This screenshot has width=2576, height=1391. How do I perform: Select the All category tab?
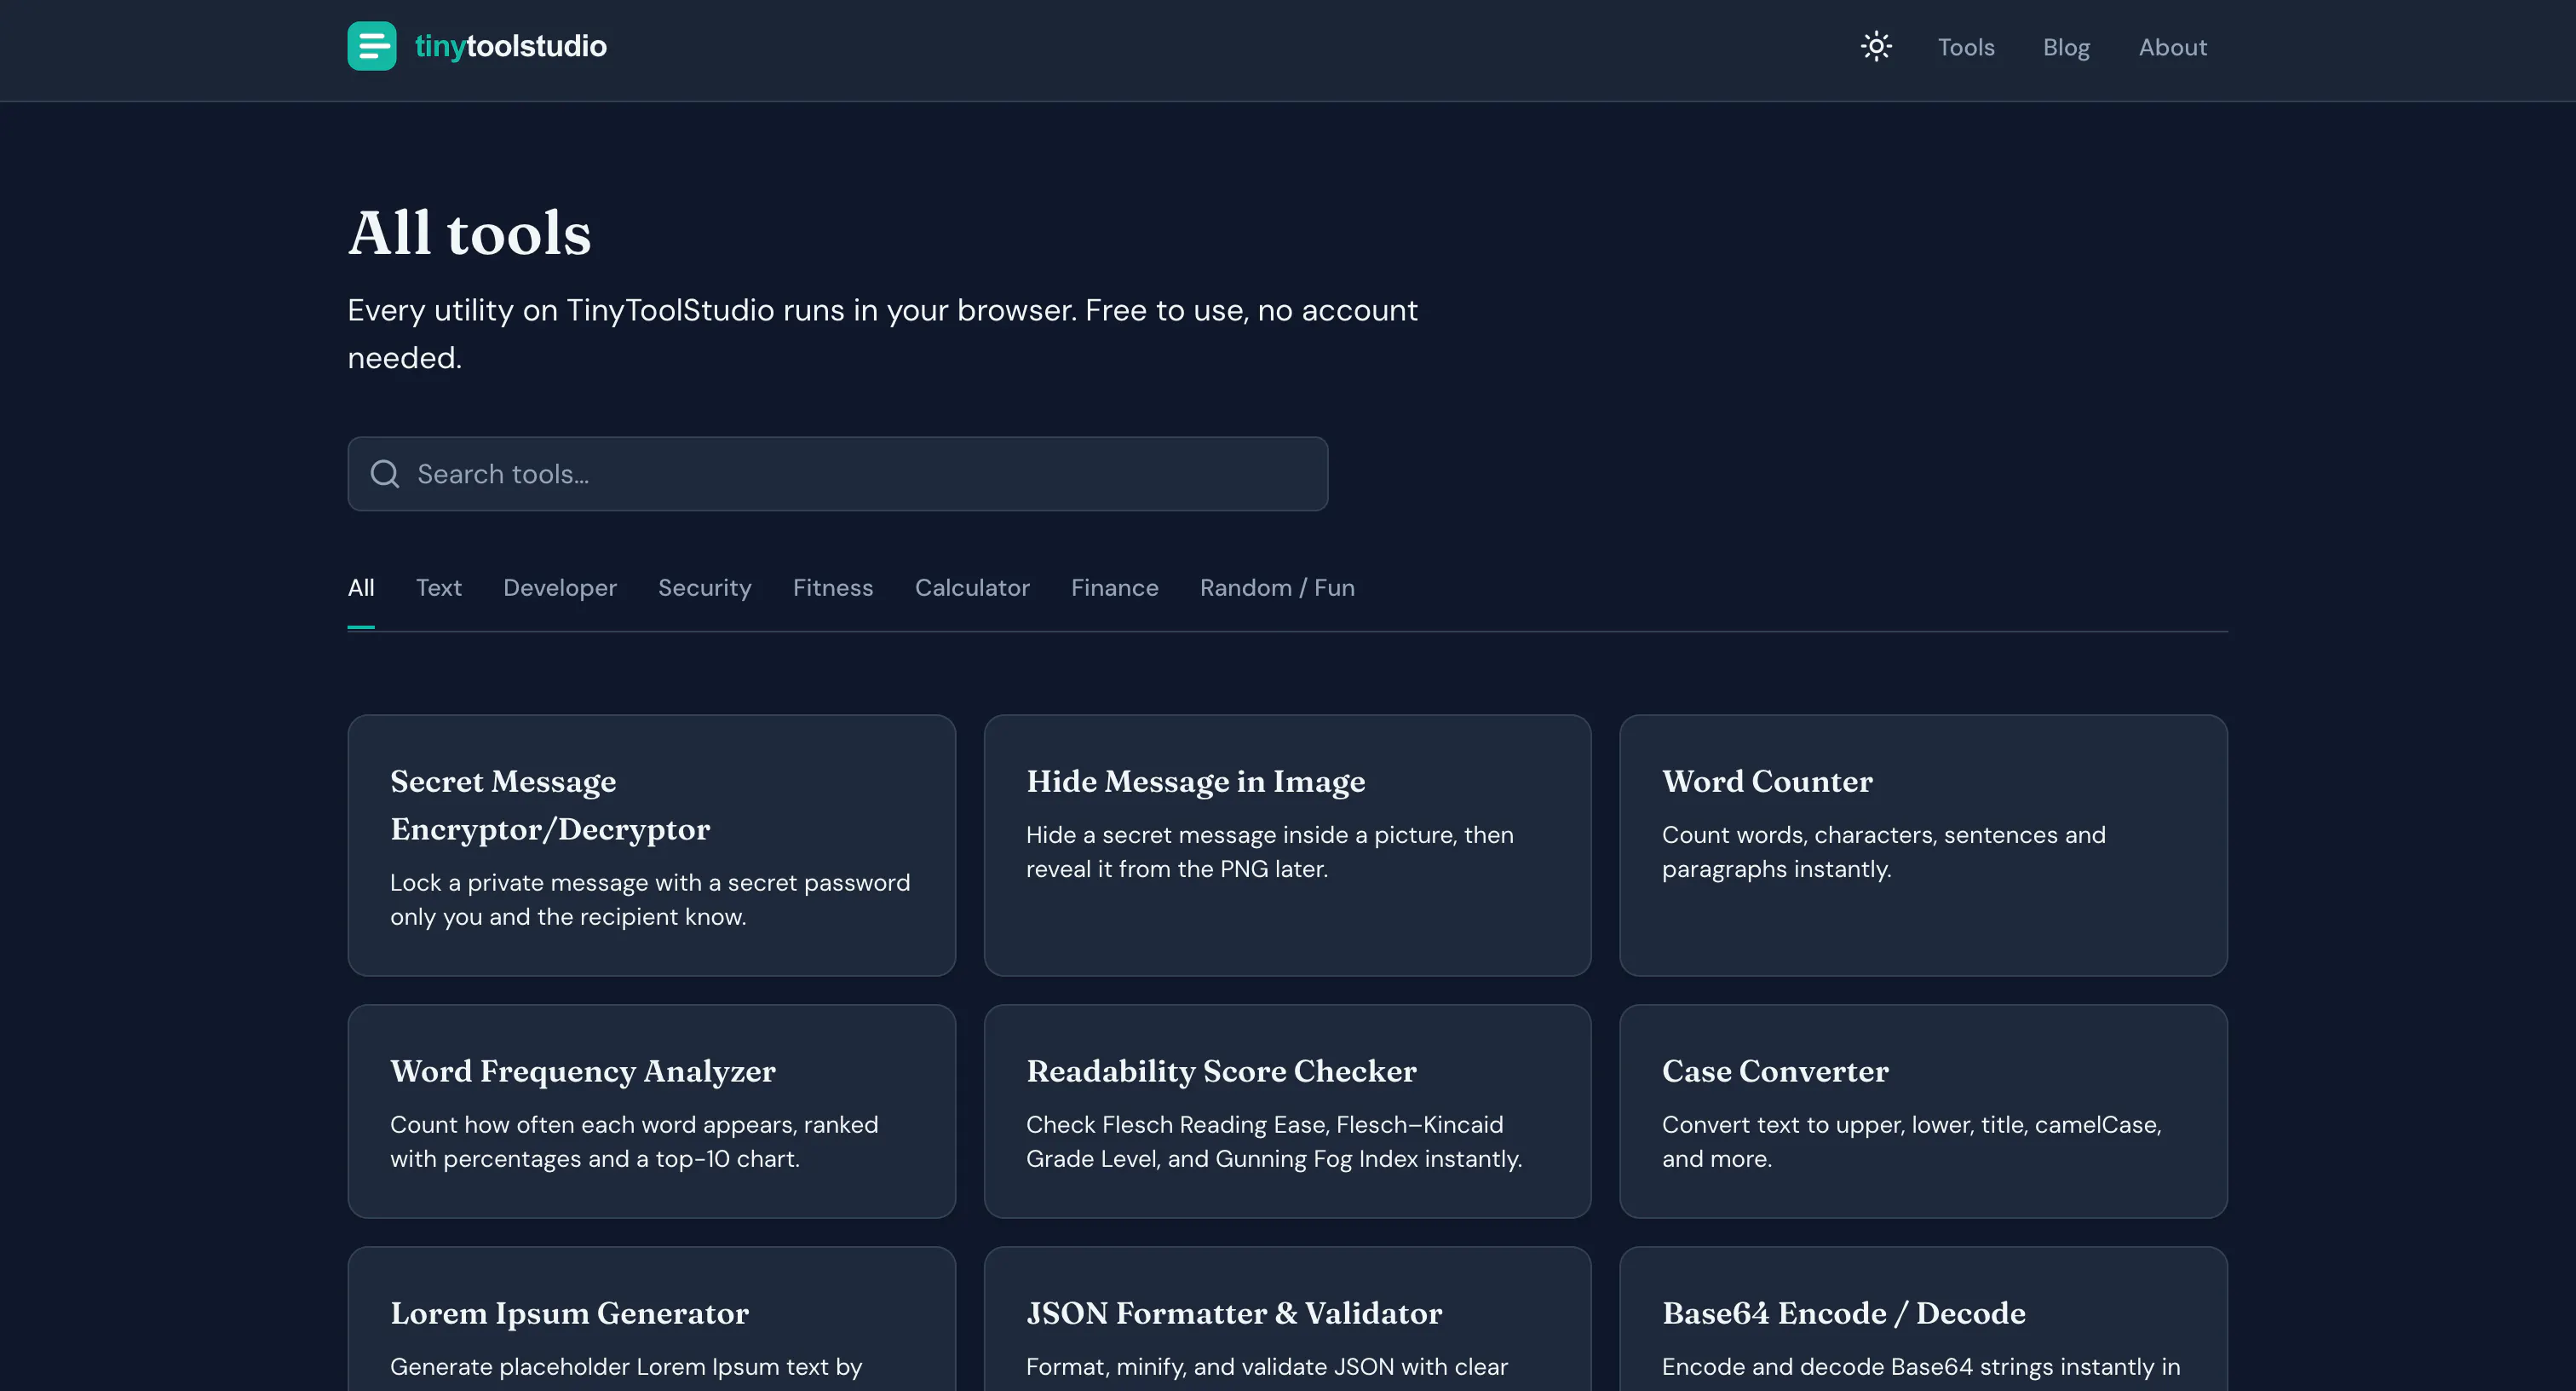click(361, 587)
